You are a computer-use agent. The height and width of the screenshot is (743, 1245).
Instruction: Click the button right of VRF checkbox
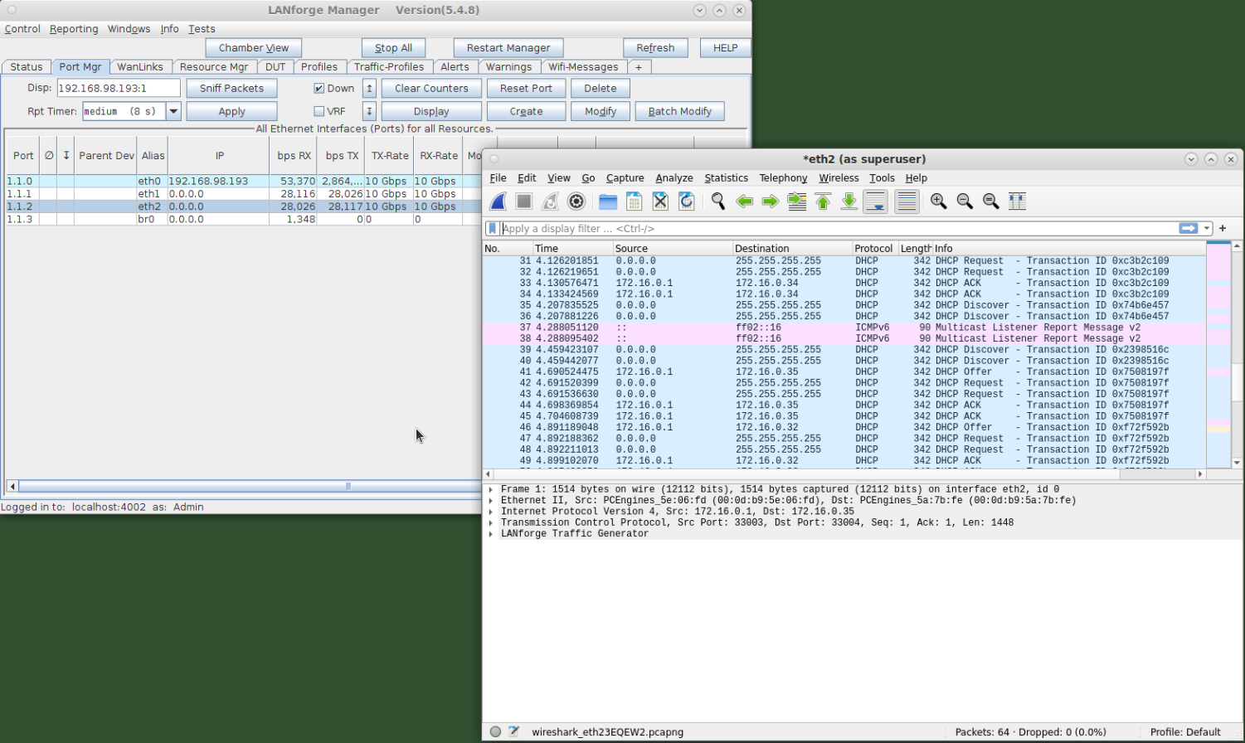click(370, 111)
